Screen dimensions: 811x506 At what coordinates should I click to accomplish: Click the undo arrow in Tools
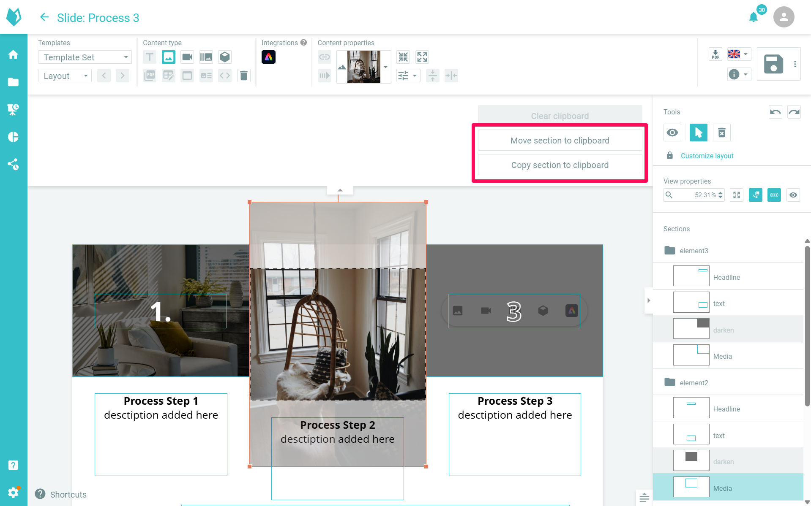coord(775,112)
